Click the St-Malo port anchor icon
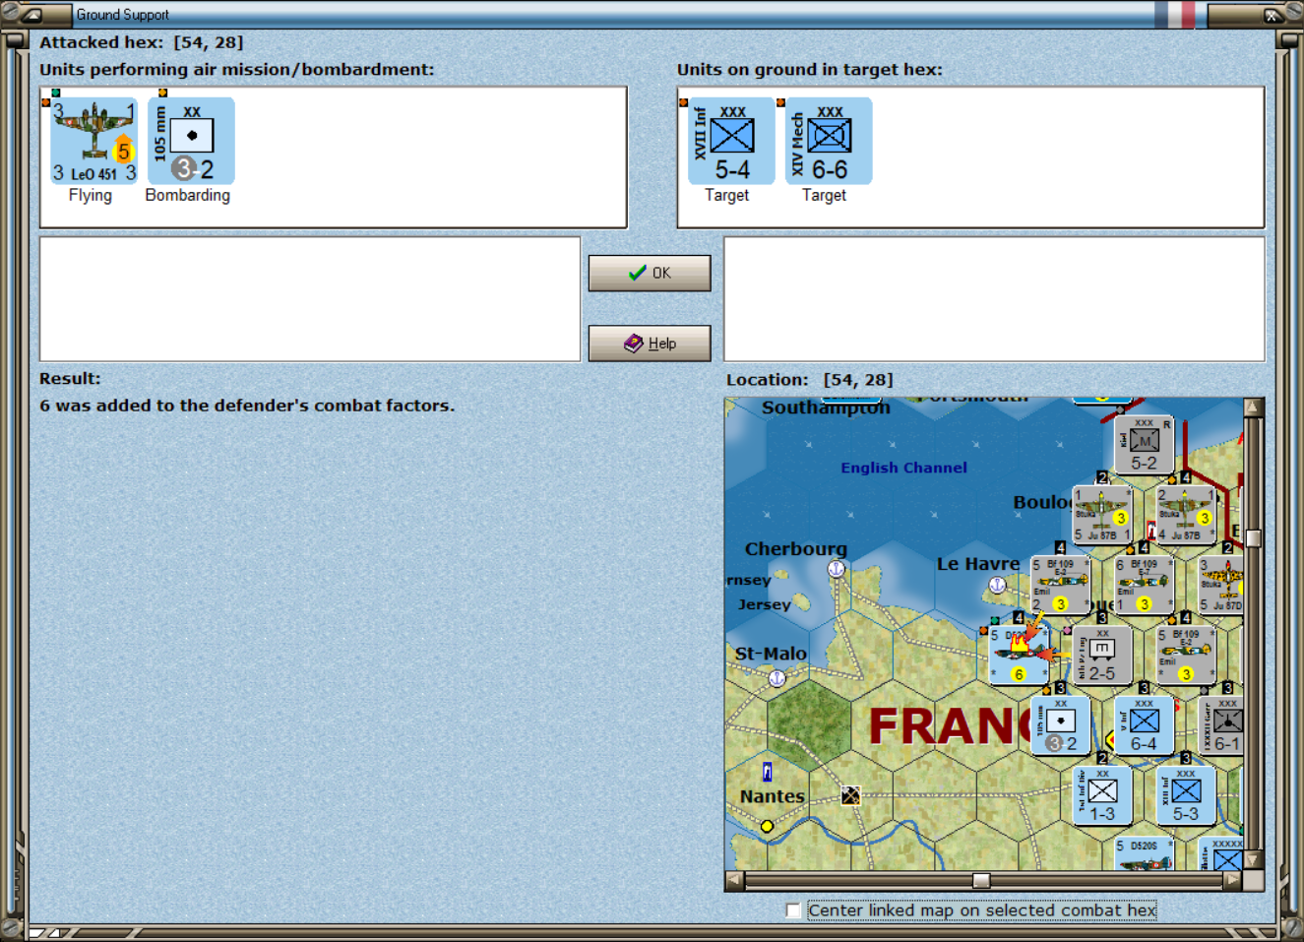The image size is (1304, 942). pyautogui.click(x=776, y=678)
